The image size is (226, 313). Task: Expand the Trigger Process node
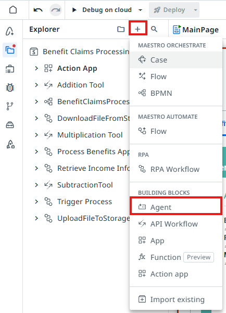point(36,202)
